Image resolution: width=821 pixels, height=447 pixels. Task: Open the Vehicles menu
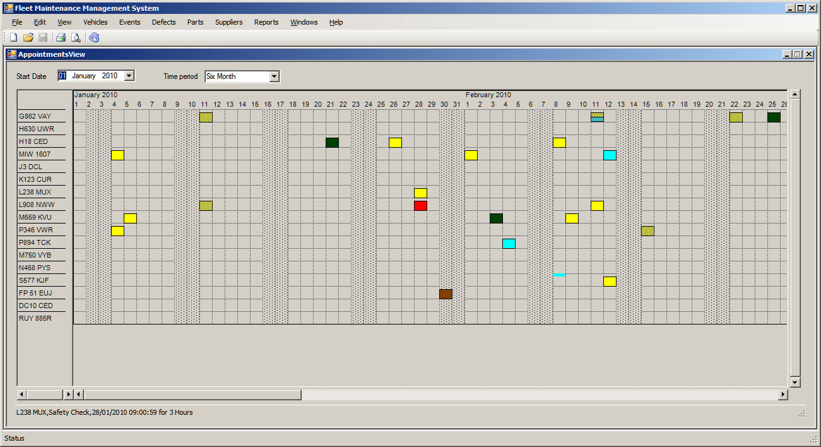(95, 22)
